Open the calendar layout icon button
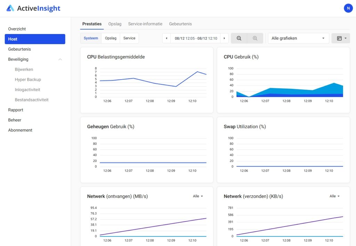Screen dimensions: 356x246 [340, 38]
